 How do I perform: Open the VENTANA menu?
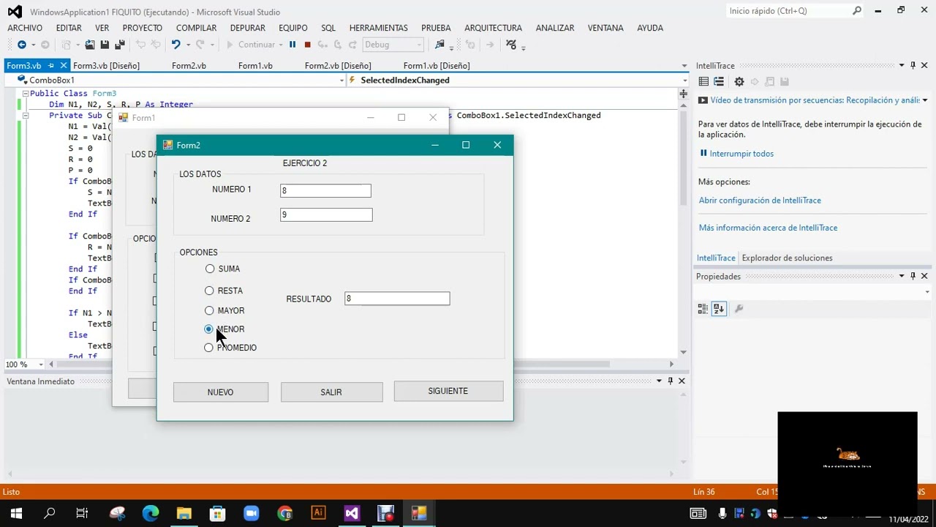pos(605,28)
